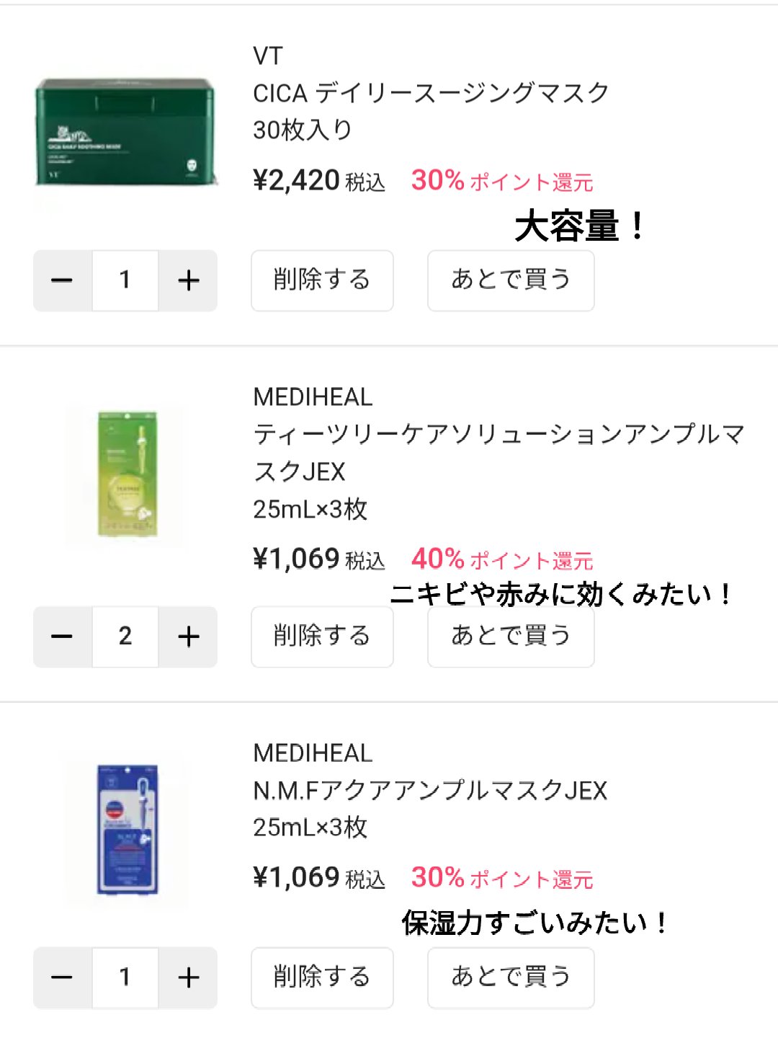This screenshot has height=1038, width=778.
Task: Delete the Tea Tree ampoule mask item
Action: coord(322,636)
